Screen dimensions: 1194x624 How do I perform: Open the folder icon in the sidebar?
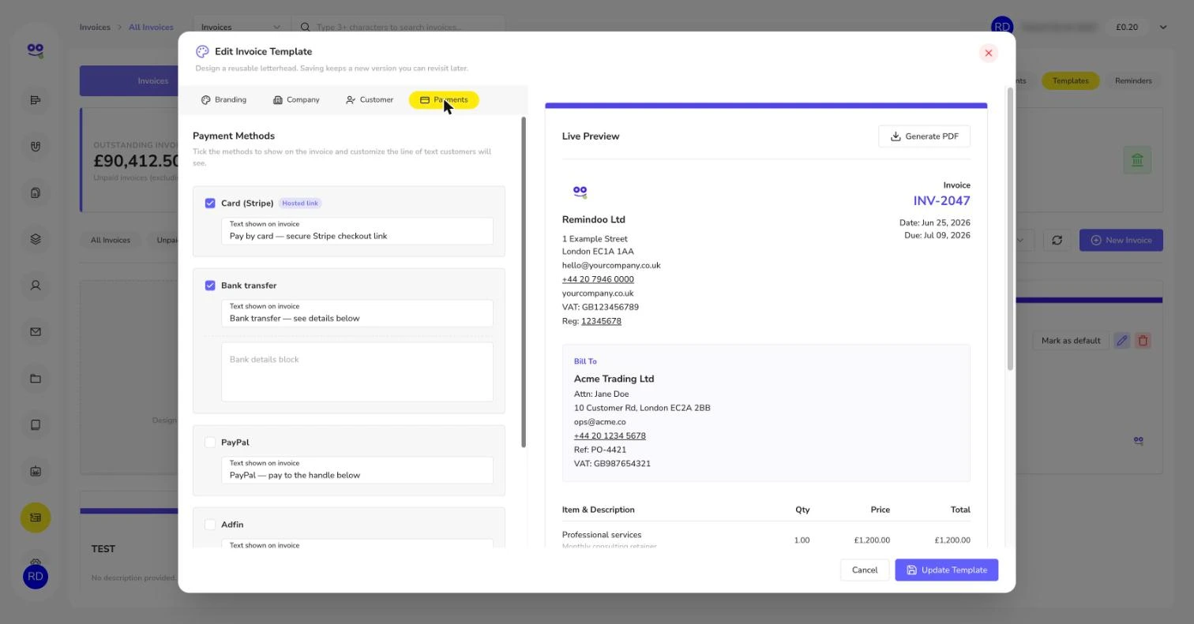tap(36, 379)
